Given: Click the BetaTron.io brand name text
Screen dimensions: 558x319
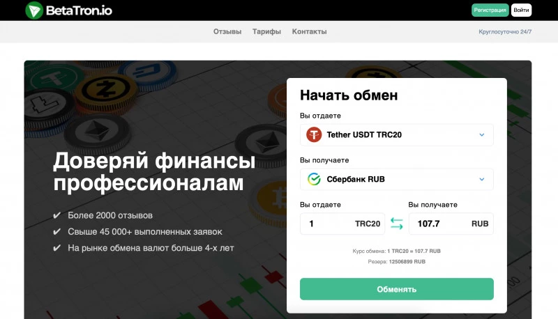Looking at the screenshot, I should pyautogui.click(x=79, y=10).
